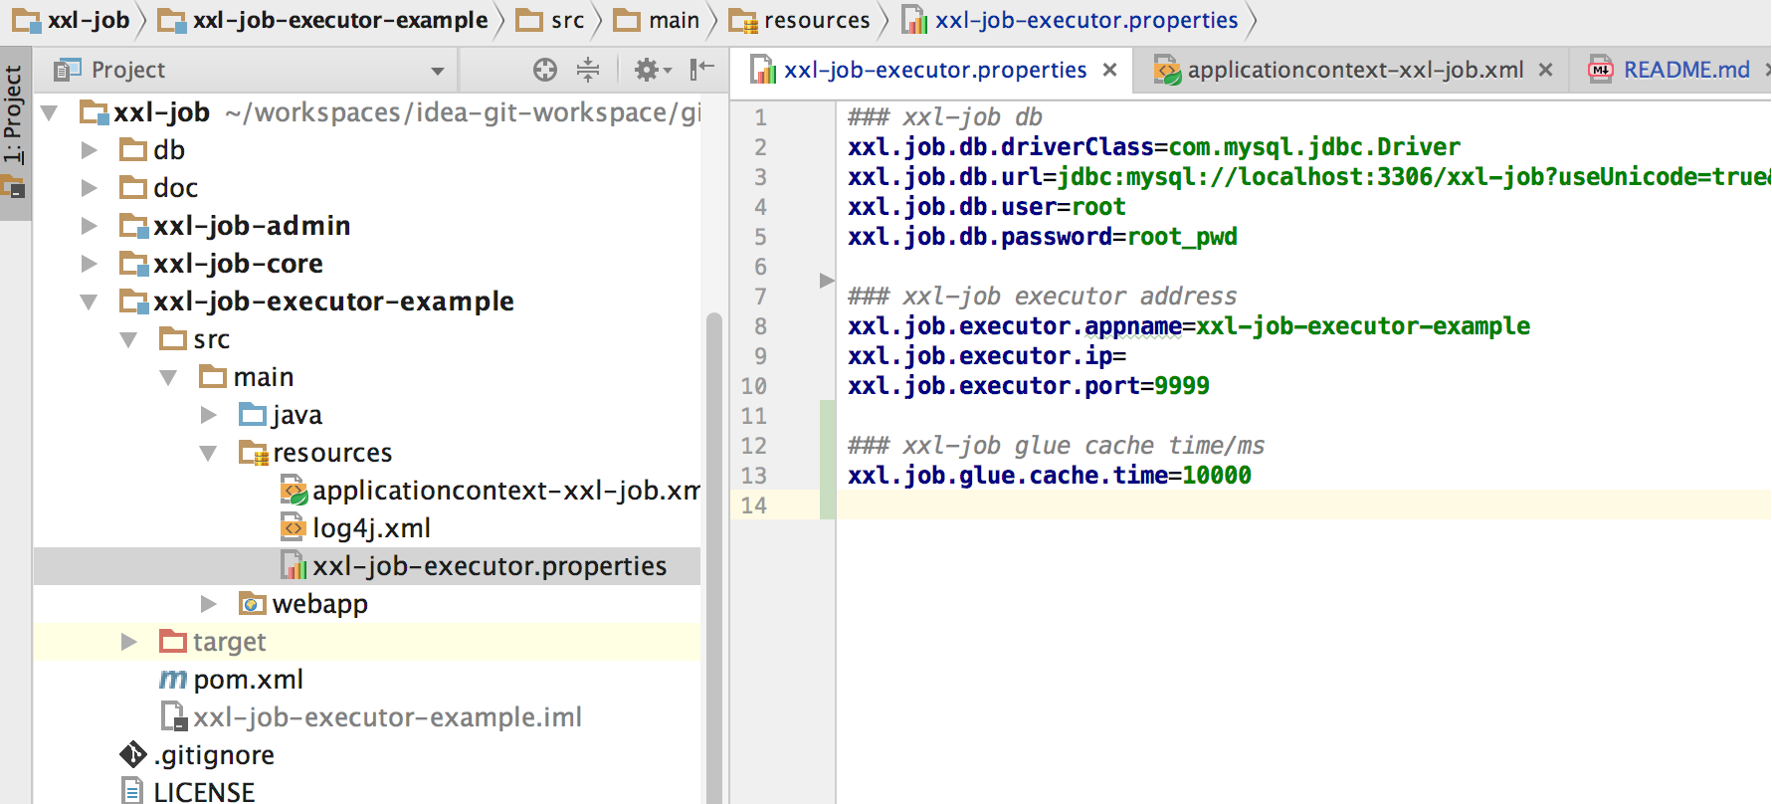The height and width of the screenshot is (804, 1772).
Task: Select the webapp web folder icon
Action: 253,604
